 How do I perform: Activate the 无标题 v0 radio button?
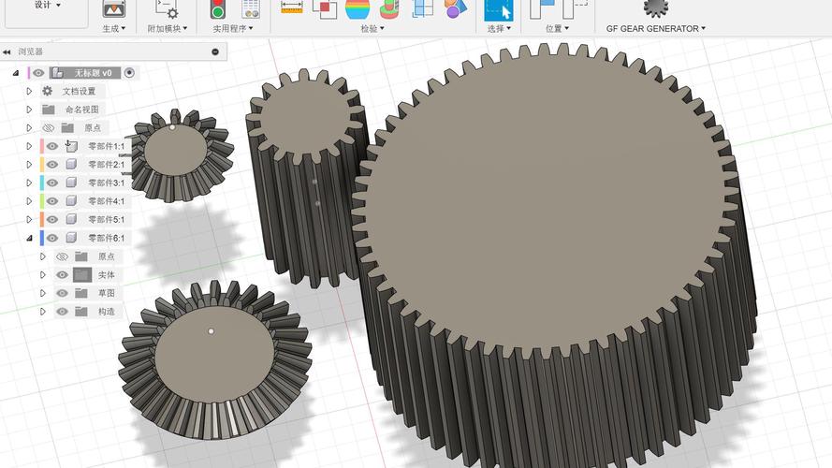click(x=129, y=72)
